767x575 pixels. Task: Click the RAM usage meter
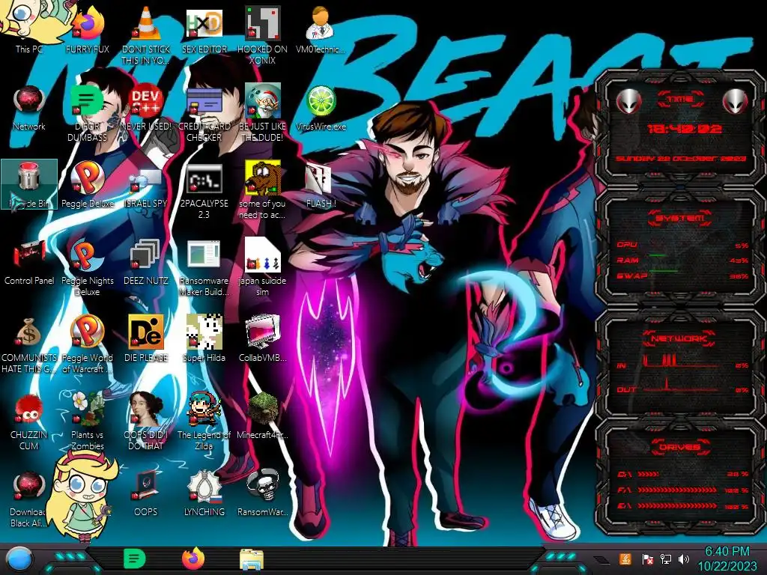click(683, 260)
